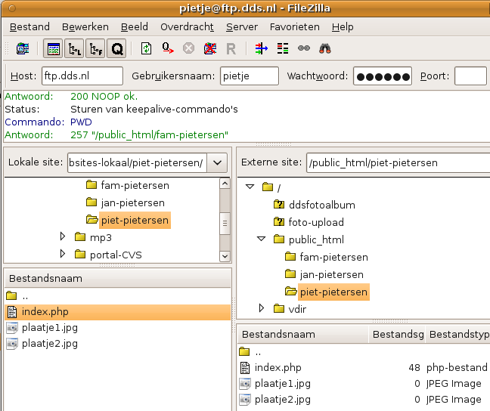Click local tree scrollbar down arrow
The width and height of the screenshot is (490, 411).
225,256
